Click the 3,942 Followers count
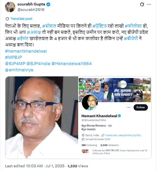 click(x=110, y=145)
